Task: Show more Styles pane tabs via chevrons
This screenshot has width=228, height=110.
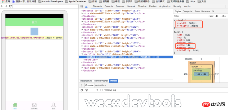Action: [213, 11]
